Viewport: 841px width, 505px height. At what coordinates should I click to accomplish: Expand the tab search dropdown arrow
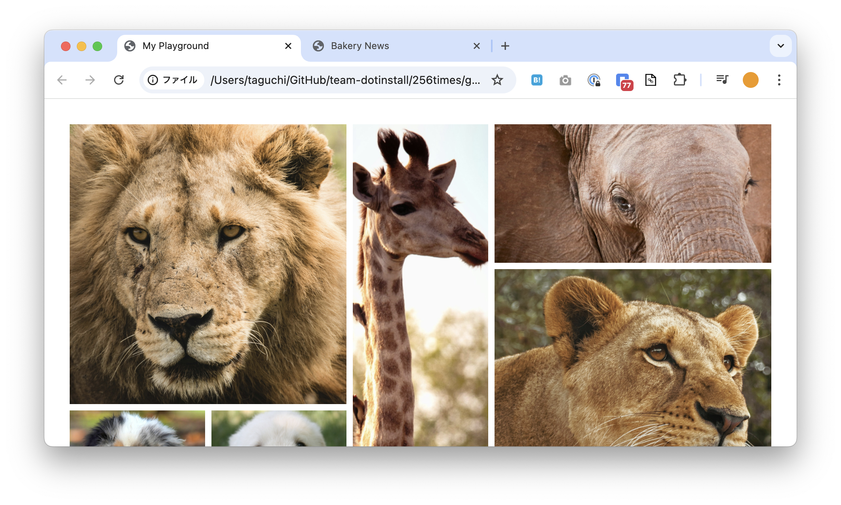coord(780,46)
